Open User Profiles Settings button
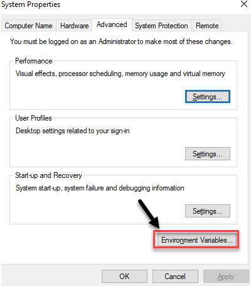The height and width of the screenshot is (286, 251). pos(208,154)
